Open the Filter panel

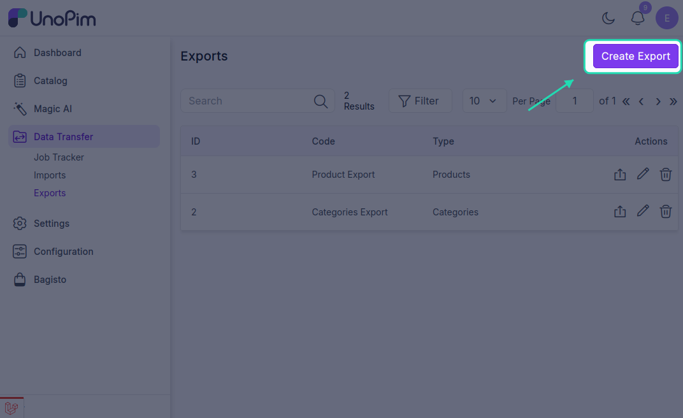pos(420,101)
